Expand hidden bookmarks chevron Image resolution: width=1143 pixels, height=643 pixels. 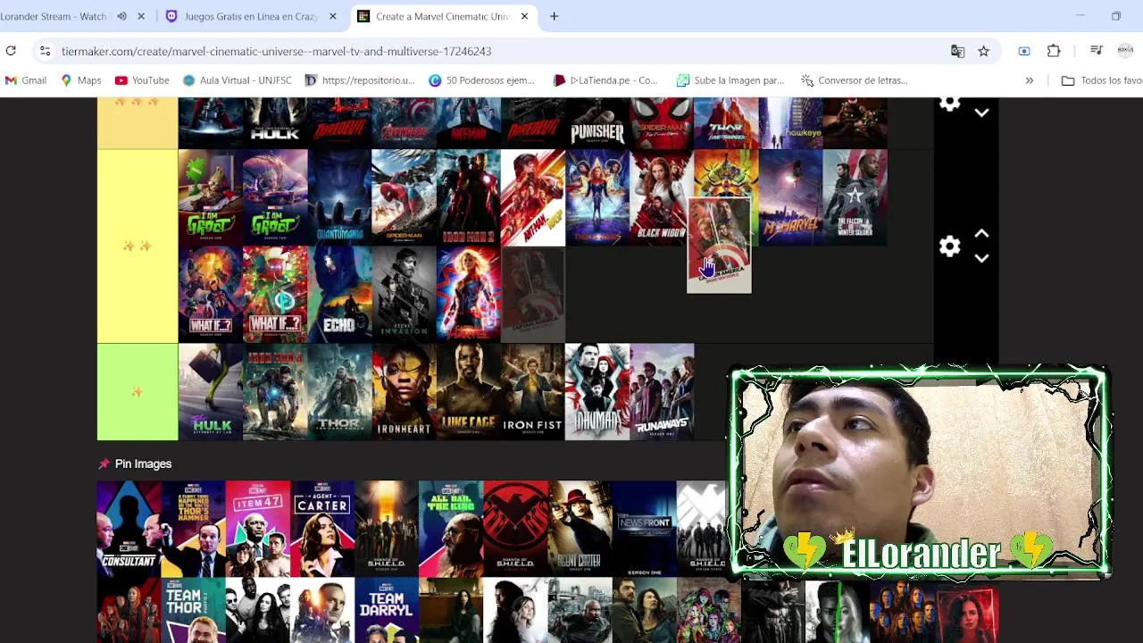coord(1029,80)
